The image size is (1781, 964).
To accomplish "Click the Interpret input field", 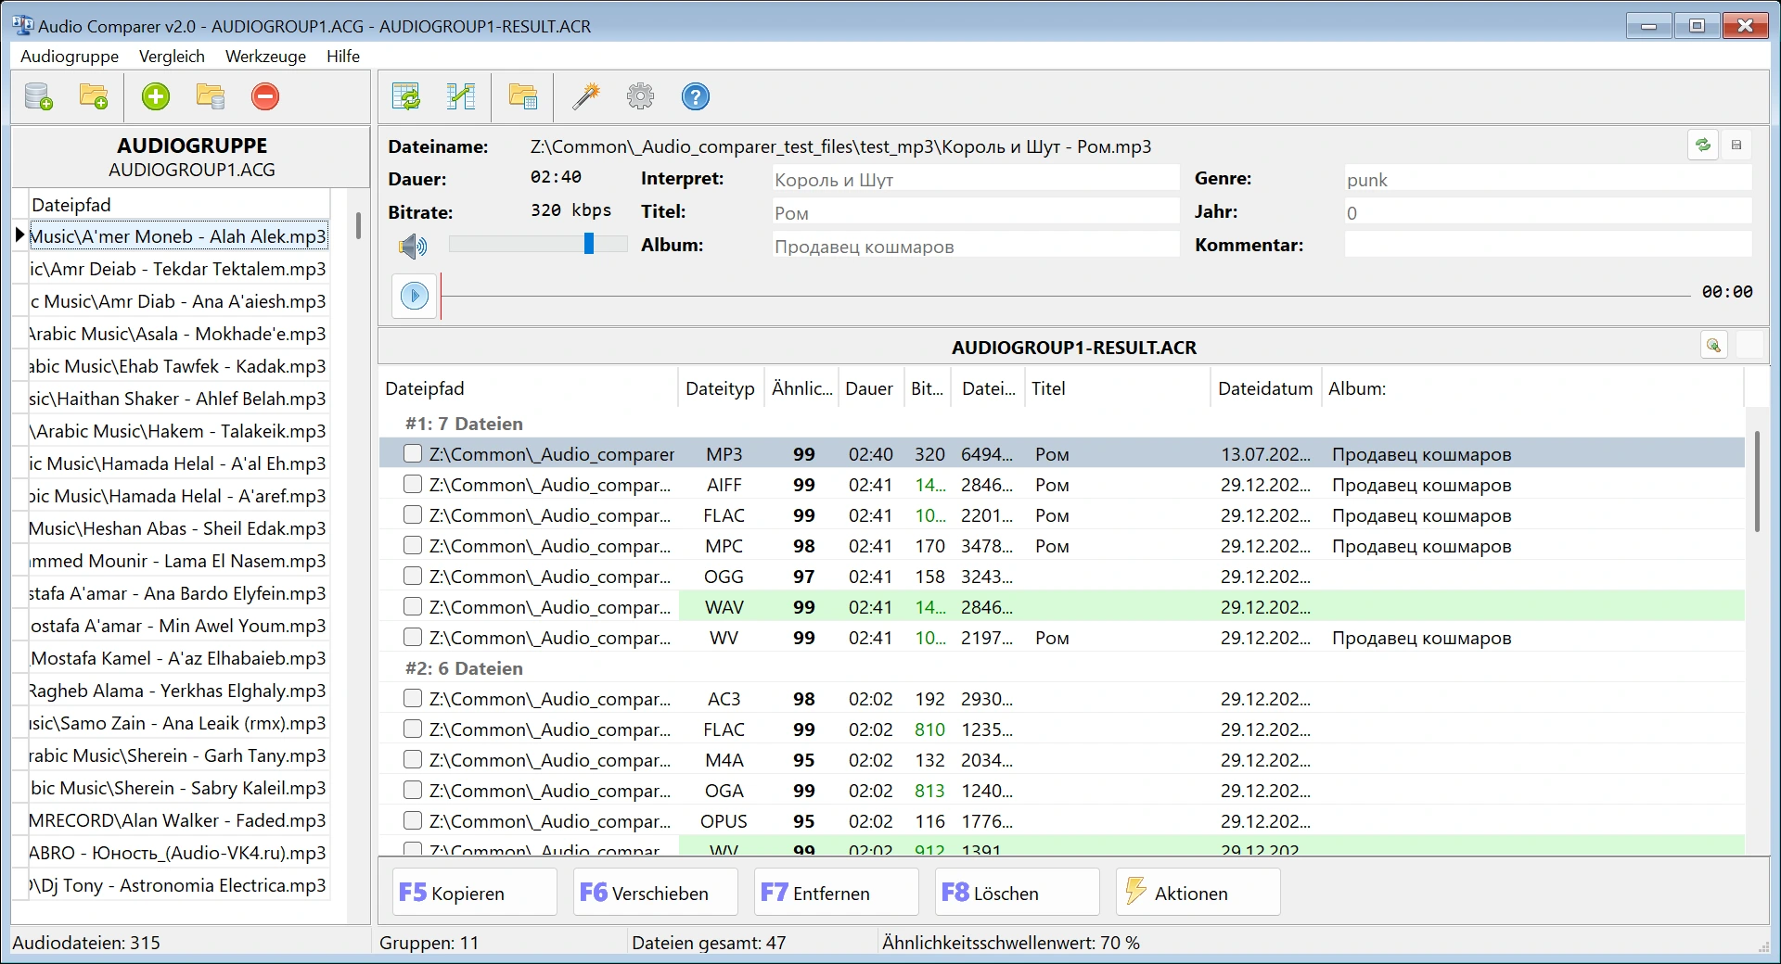I will click(976, 179).
